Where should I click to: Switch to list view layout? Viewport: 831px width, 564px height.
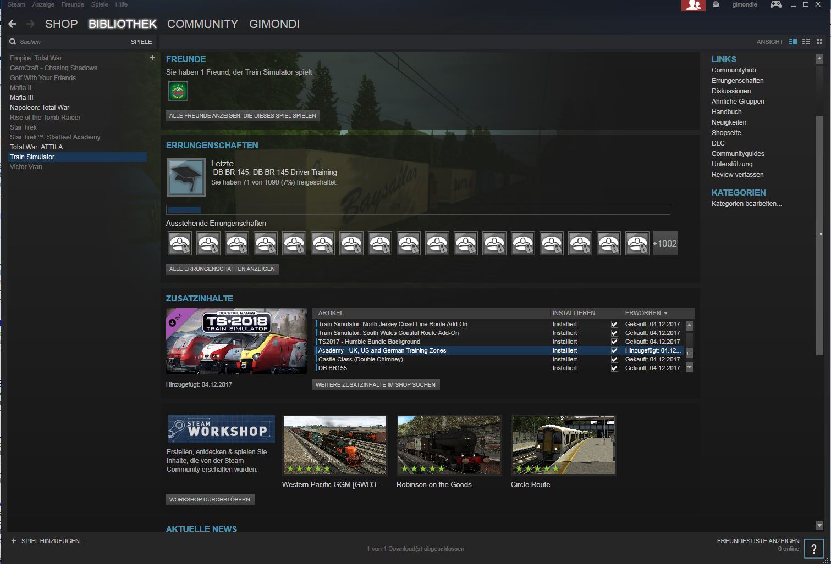click(x=806, y=42)
